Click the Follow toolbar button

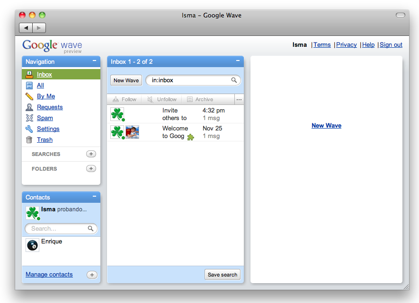pos(124,99)
